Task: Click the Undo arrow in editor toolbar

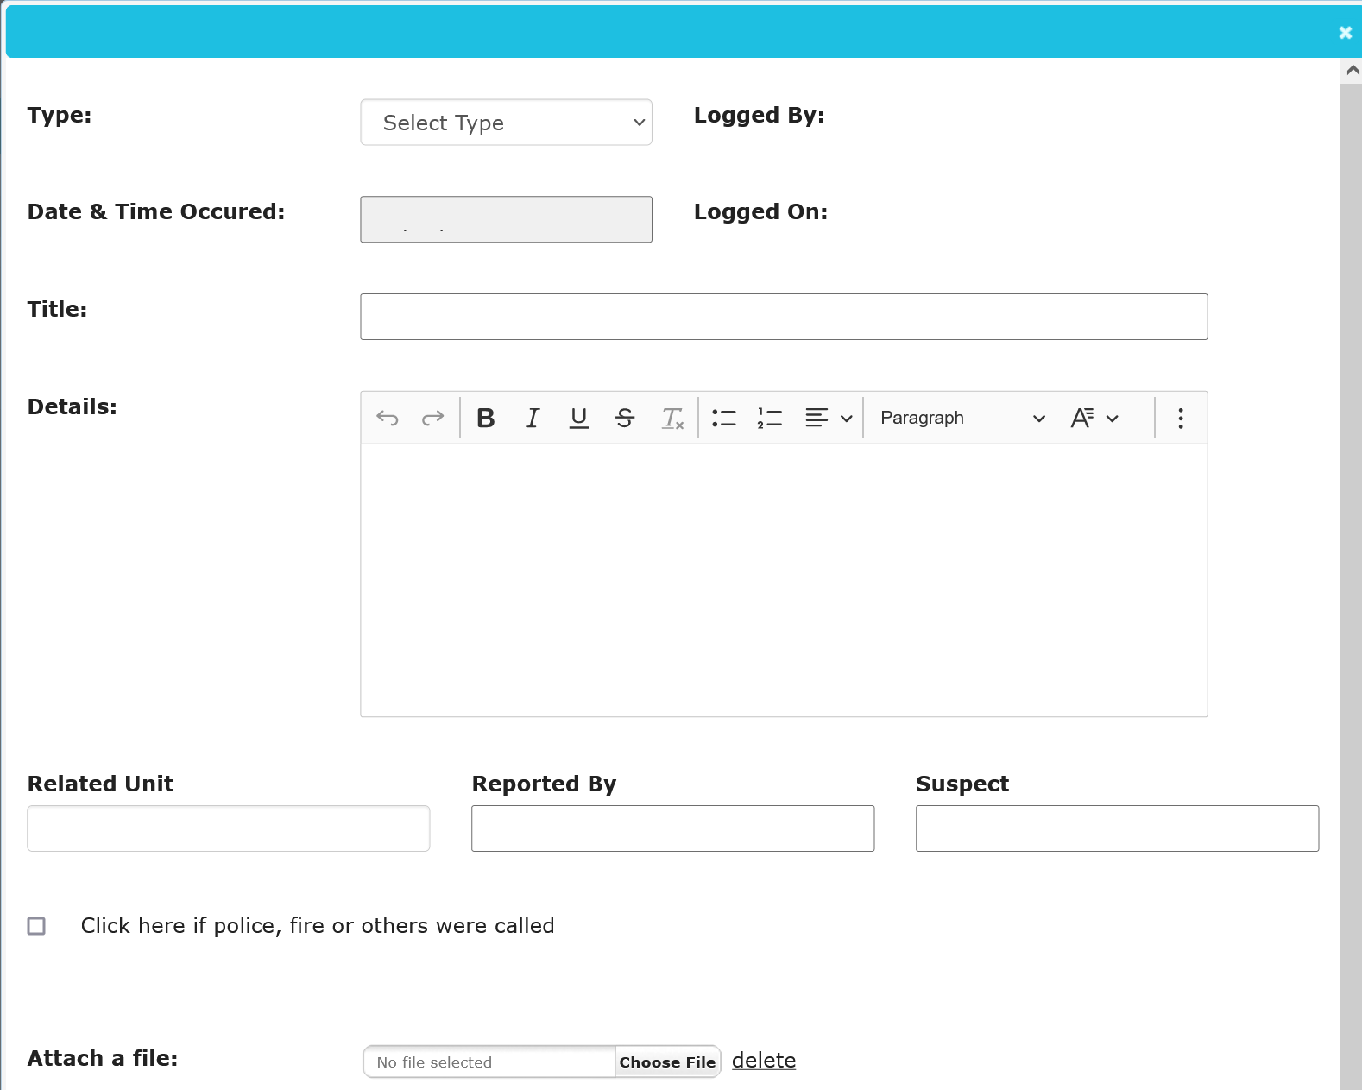Action: click(x=388, y=419)
